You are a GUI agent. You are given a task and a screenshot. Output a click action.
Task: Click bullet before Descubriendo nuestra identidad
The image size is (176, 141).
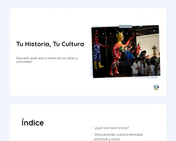pyautogui.click(x=91, y=135)
